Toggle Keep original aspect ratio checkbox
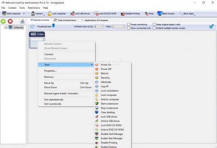 click(x=154, y=24)
